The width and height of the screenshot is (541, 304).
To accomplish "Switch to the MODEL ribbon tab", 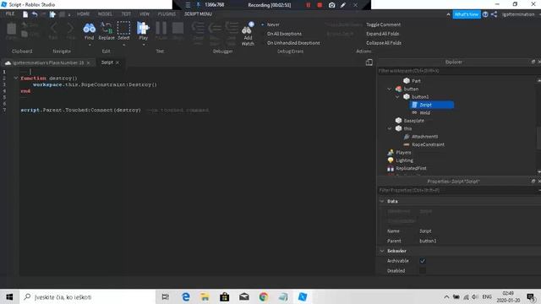I will tap(105, 14).
